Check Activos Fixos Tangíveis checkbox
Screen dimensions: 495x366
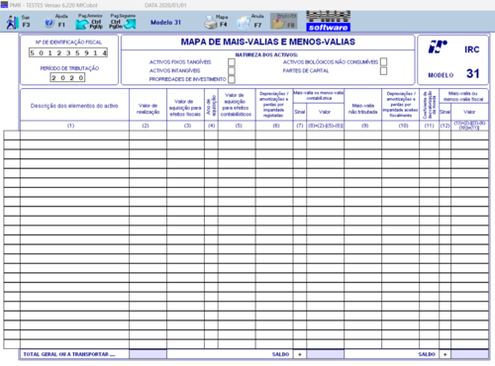tap(232, 62)
